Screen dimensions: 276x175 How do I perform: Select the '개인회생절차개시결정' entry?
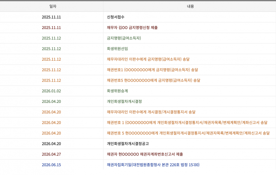pos(124,101)
